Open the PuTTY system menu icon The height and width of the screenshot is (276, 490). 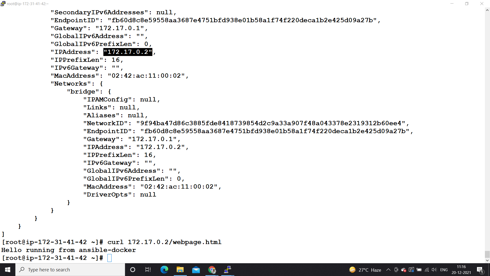click(x=3, y=4)
